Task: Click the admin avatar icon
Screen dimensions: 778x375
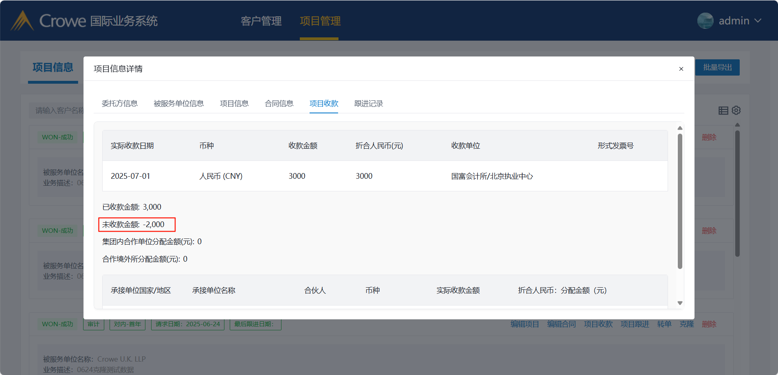Action: coord(705,21)
